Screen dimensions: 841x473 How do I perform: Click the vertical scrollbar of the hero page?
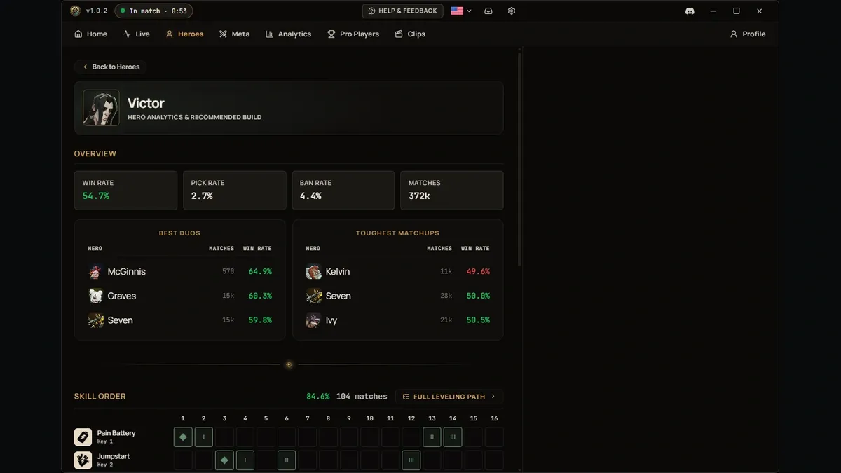point(519,160)
